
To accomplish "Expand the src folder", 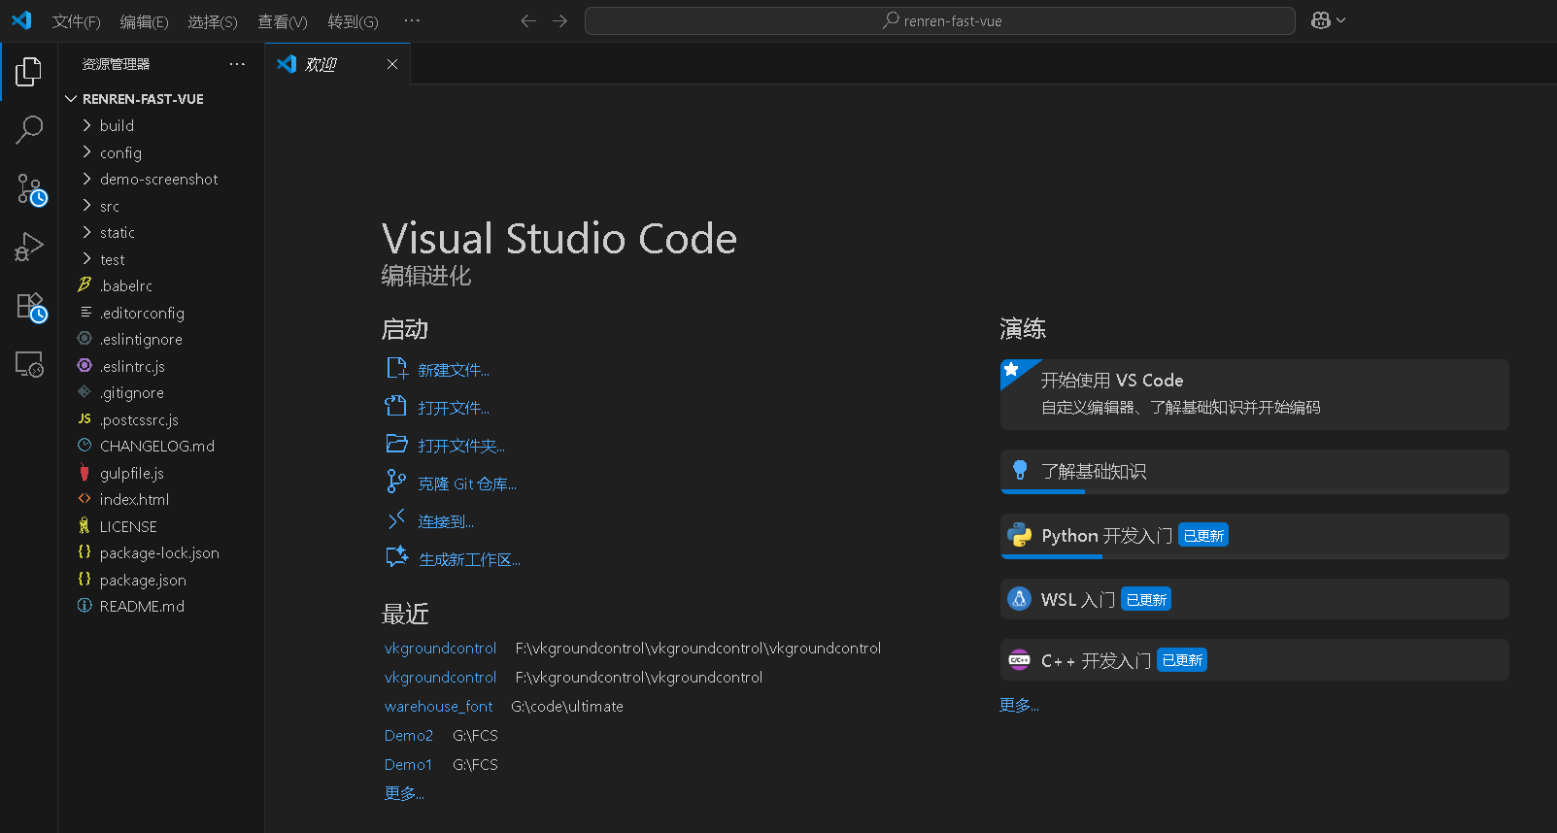I will tap(87, 206).
